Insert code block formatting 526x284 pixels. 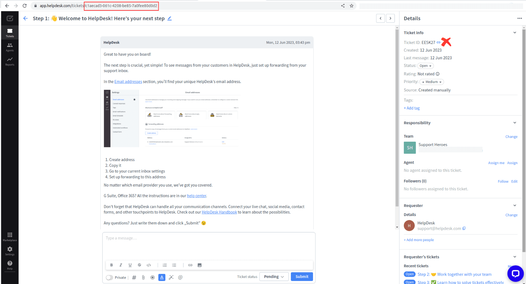pos(149,265)
